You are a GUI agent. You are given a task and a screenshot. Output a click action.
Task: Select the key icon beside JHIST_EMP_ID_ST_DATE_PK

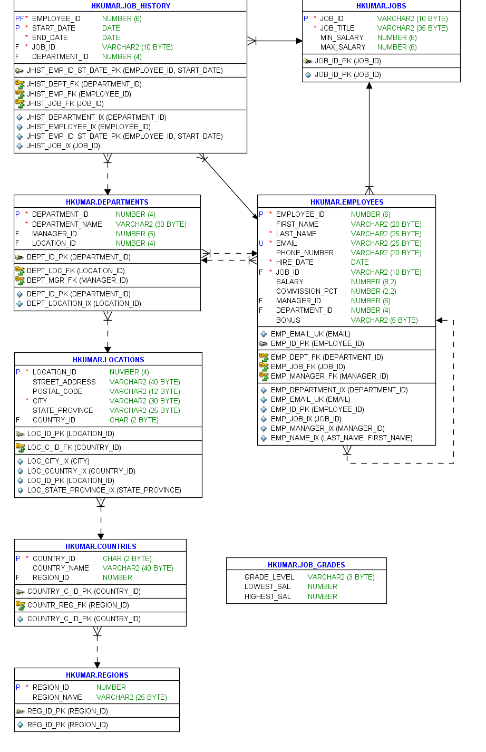point(20,70)
